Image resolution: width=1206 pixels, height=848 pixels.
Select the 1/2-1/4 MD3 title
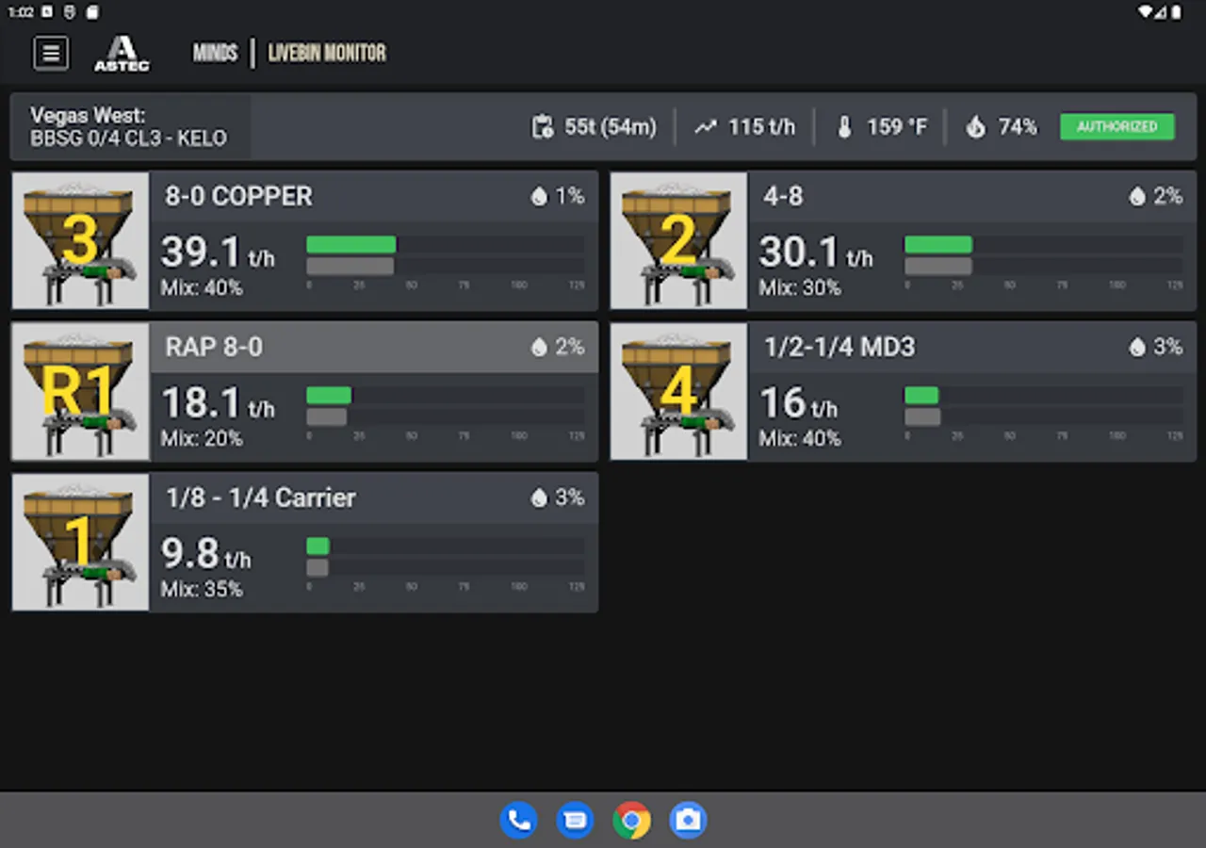839,347
